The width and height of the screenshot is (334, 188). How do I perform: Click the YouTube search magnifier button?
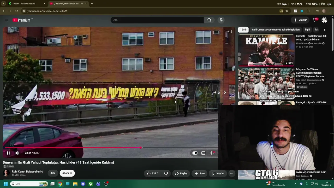(x=209, y=20)
